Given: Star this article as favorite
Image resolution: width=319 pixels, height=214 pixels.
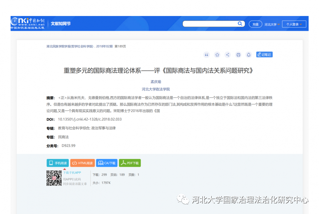Looking at the screenshot, I should 217,55.
